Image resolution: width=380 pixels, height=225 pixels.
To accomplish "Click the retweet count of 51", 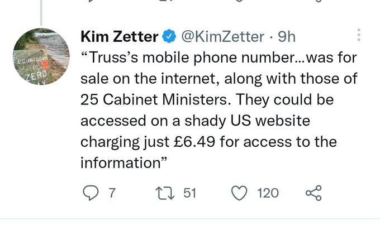I will click(x=190, y=193).
